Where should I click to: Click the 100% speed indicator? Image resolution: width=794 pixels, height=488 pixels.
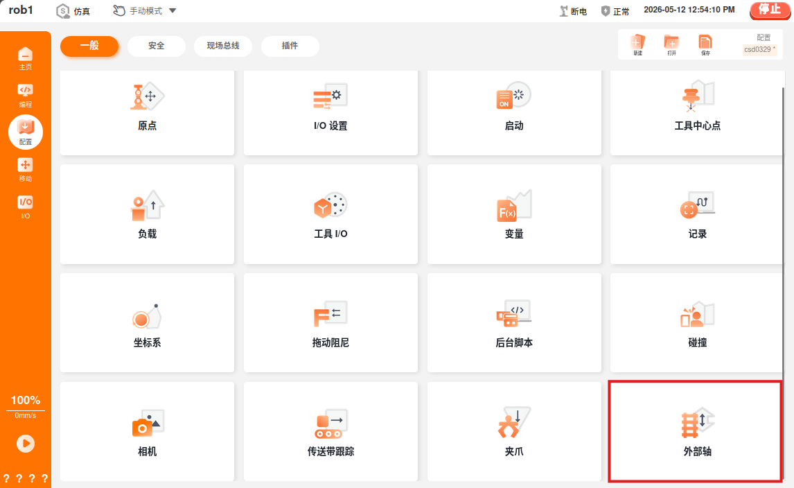click(x=26, y=400)
